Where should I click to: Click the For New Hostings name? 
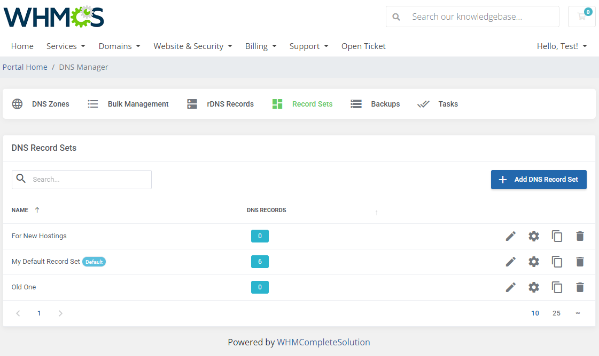[39, 236]
